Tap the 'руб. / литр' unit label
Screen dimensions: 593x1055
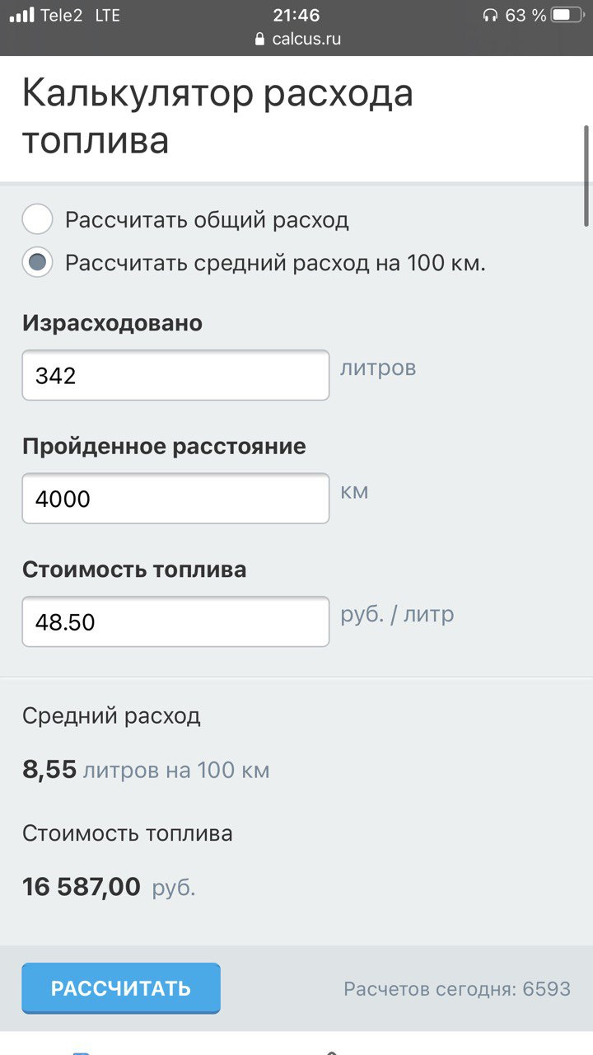397,615
